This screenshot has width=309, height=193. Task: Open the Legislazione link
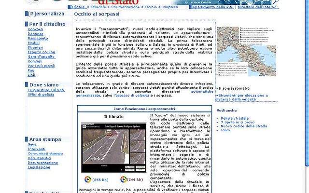pyautogui.click(x=39, y=167)
